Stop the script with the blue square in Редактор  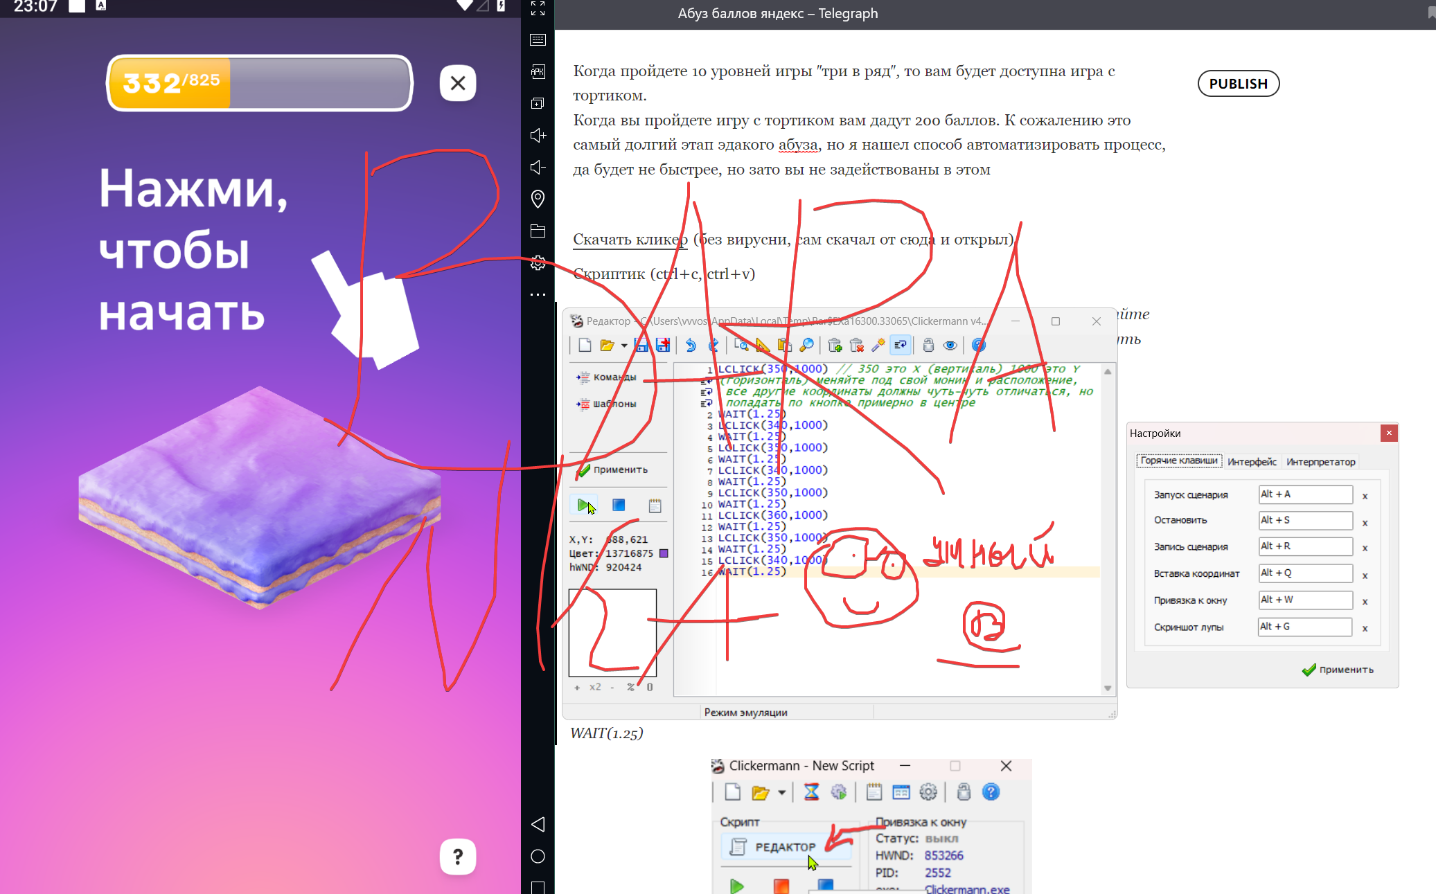(x=619, y=505)
